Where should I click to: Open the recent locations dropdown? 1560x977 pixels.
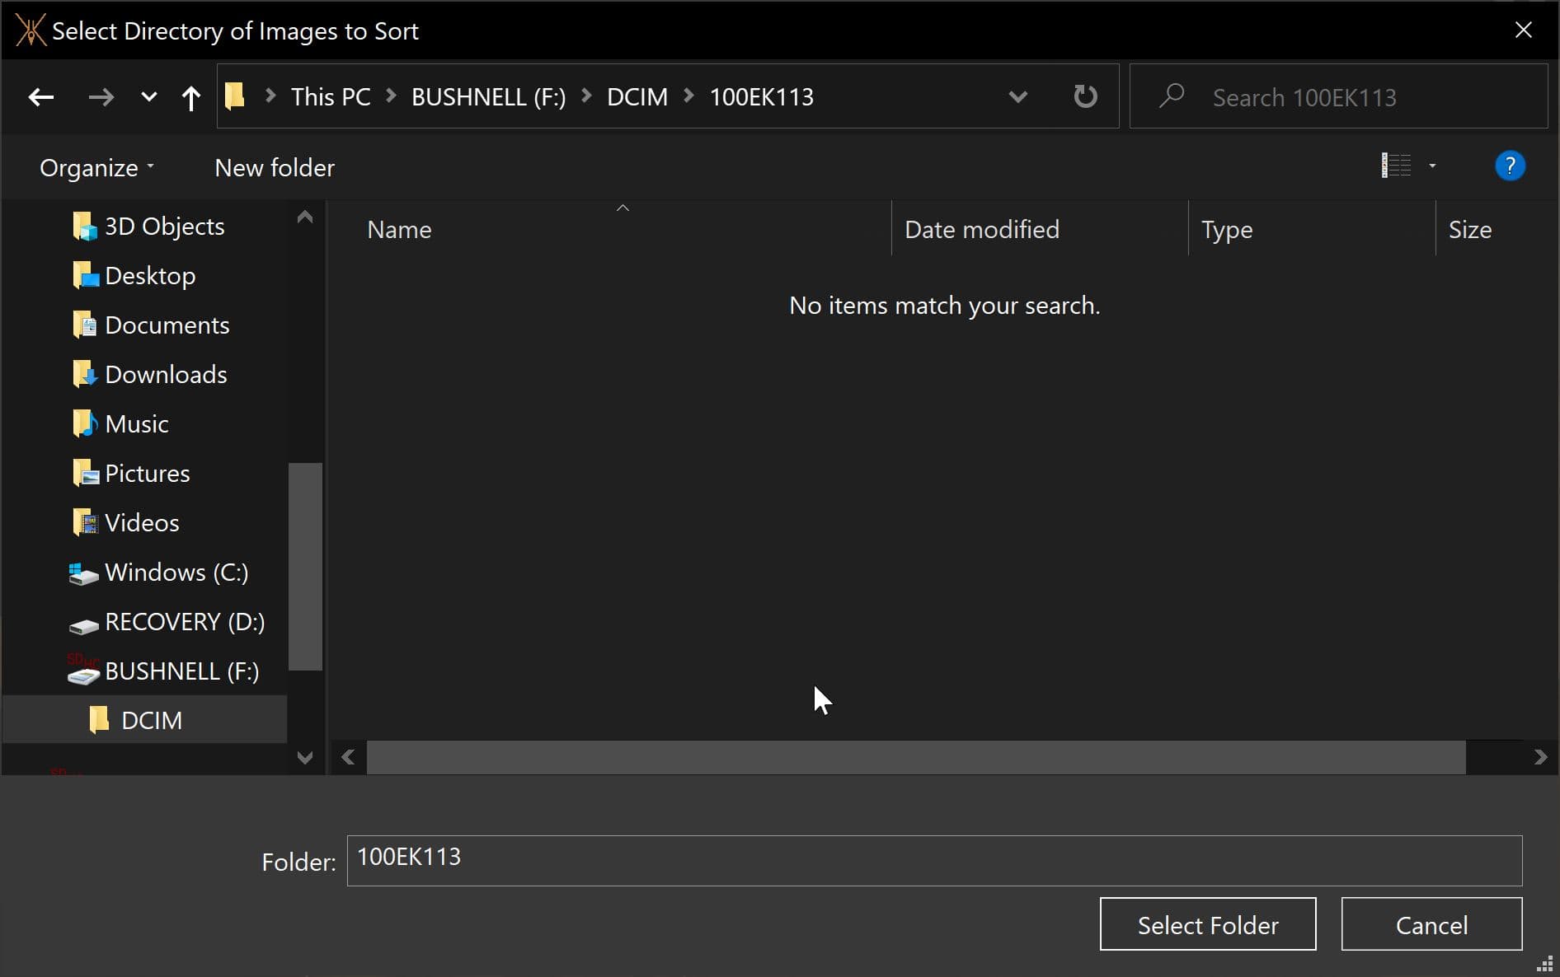tap(148, 97)
